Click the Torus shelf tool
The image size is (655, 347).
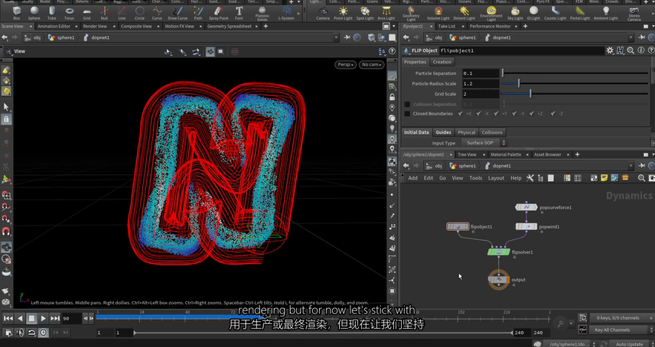[69, 13]
